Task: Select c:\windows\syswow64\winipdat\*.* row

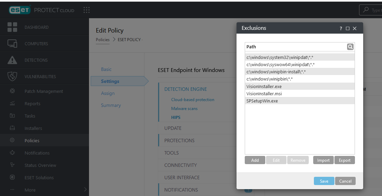Action: tap(300, 64)
